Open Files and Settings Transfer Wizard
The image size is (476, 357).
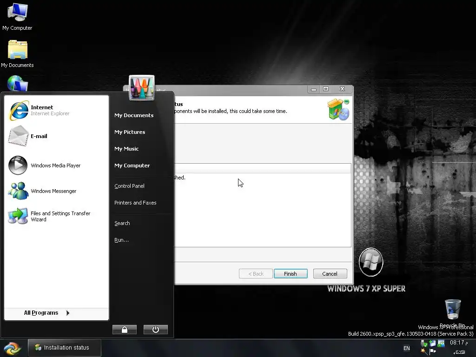pyautogui.click(x=56, y=216)
